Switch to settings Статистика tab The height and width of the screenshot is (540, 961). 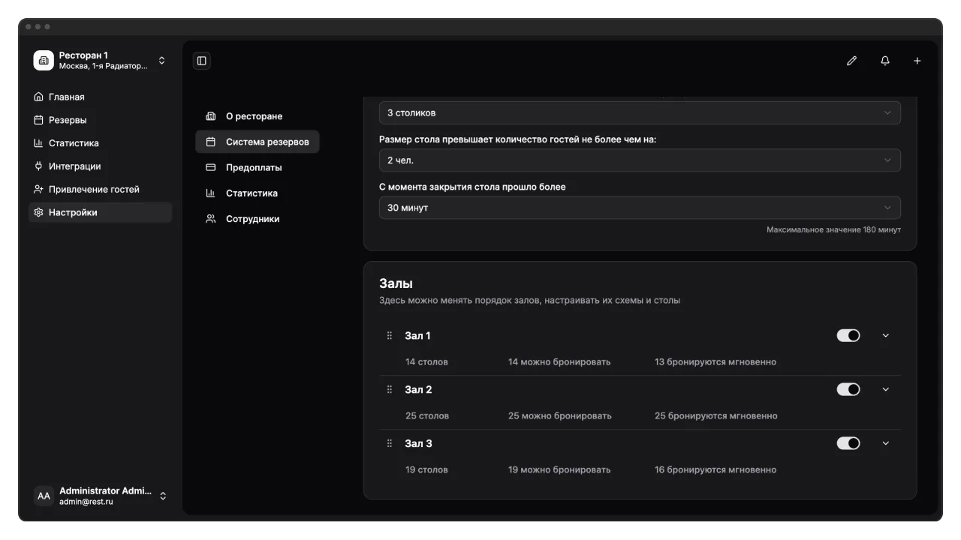coord(258,193)
